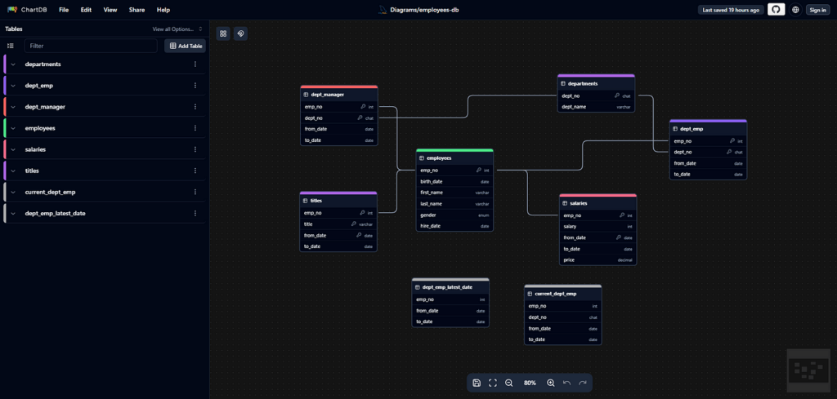Click the Add Table button

tap(185, 47)
